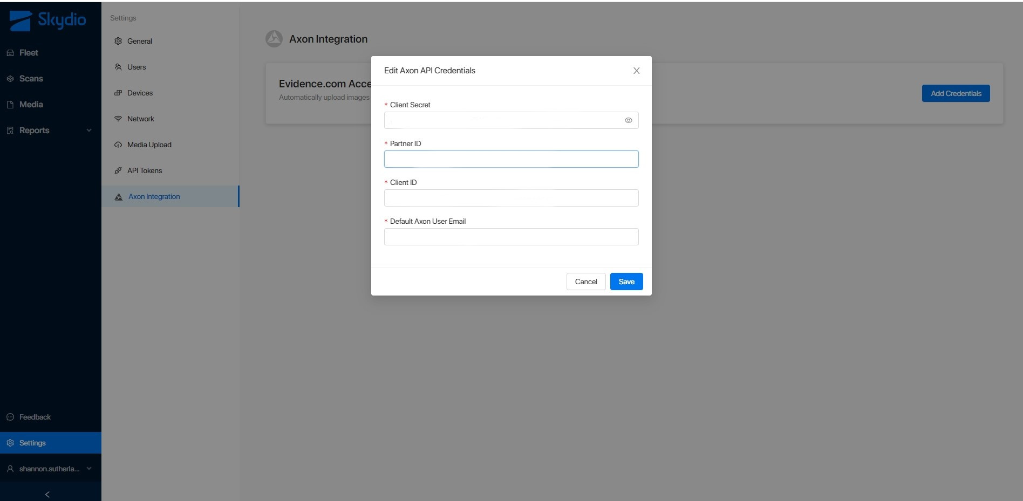
Task: Collapse the sidebar with arrow
Action: [x=47, y=494]
